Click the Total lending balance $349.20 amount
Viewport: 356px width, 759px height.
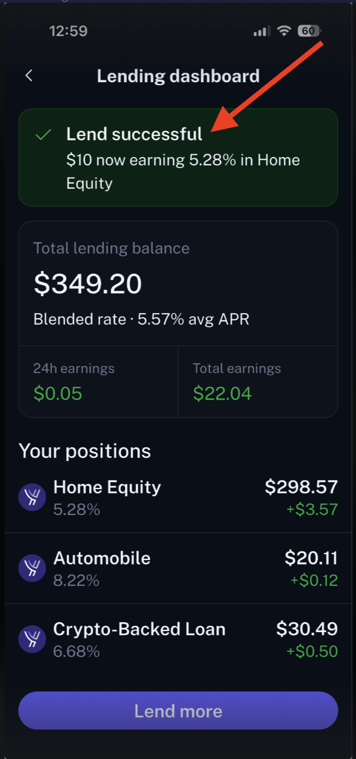click(88, 284)
